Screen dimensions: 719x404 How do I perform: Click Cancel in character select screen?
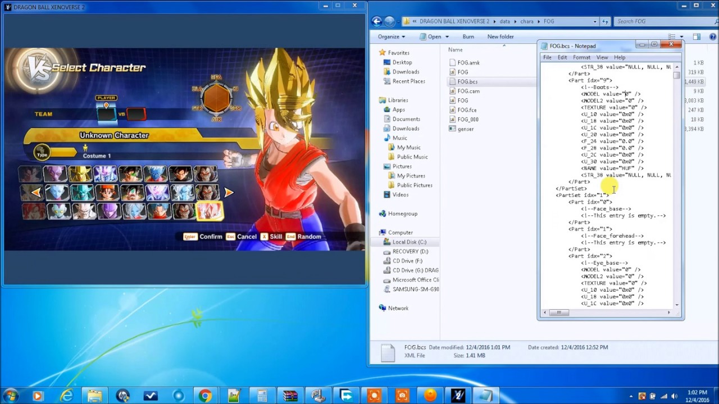pyautogui.click(x=242, y=237)
